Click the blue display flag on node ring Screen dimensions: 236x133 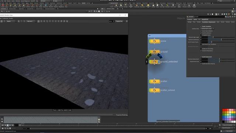pyautogui.click(x=160, y=56)
